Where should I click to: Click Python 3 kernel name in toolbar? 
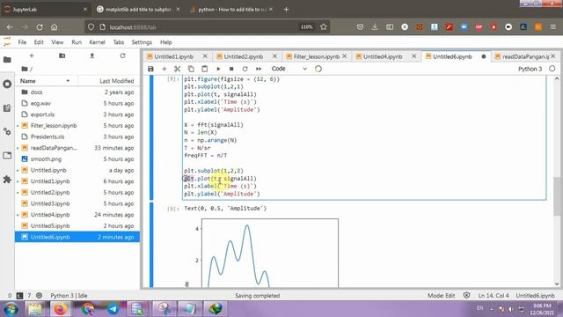tap(530, 69)
